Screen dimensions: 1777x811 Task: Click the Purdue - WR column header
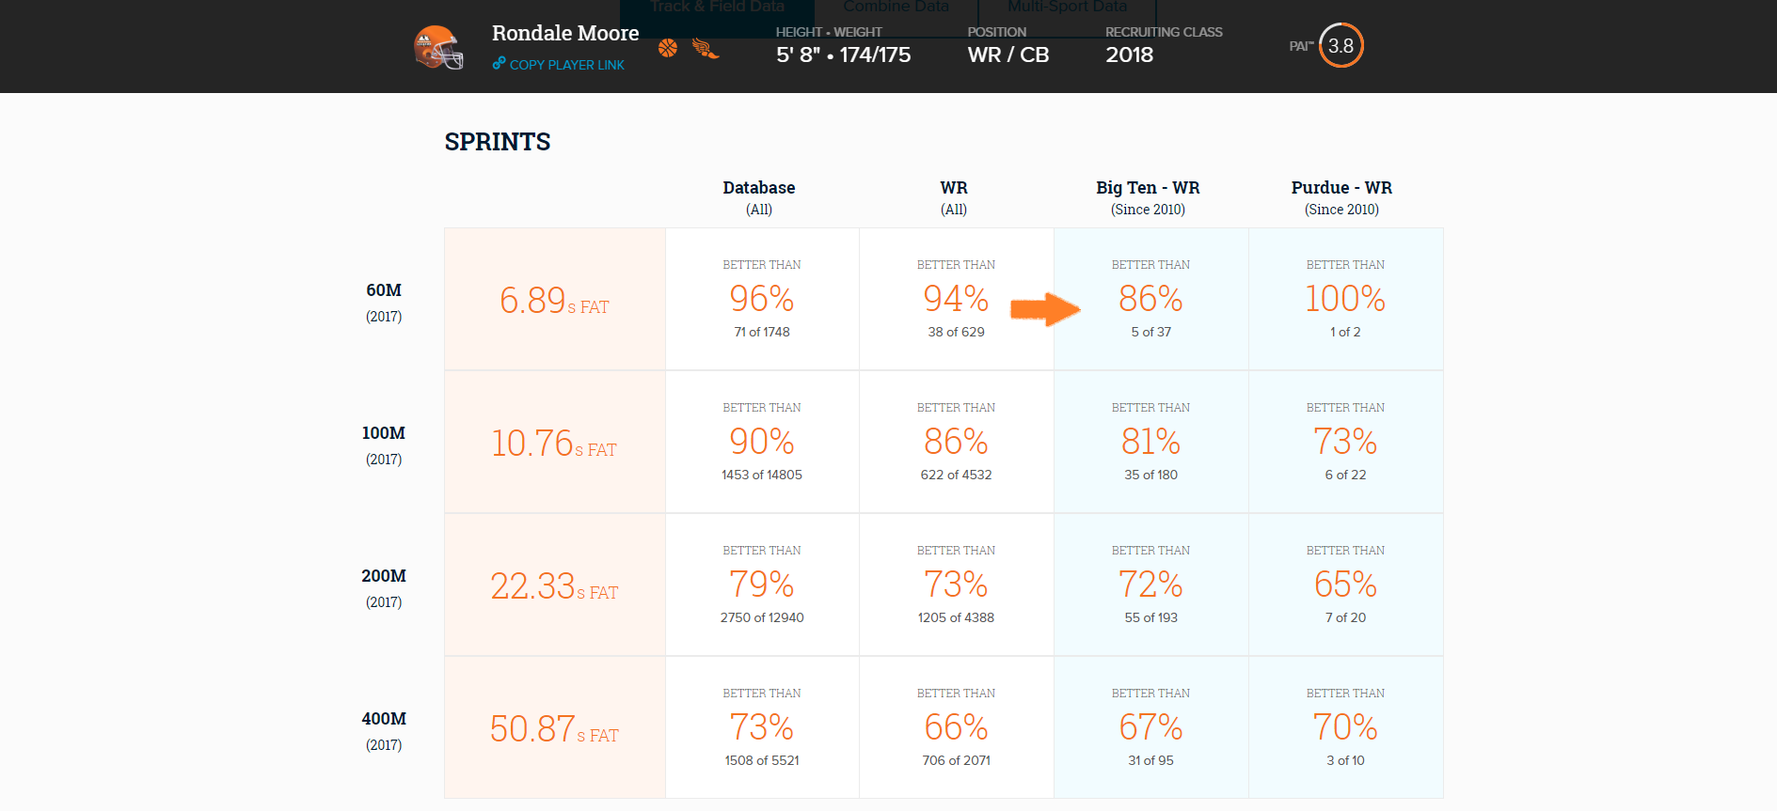point(1341,197)
